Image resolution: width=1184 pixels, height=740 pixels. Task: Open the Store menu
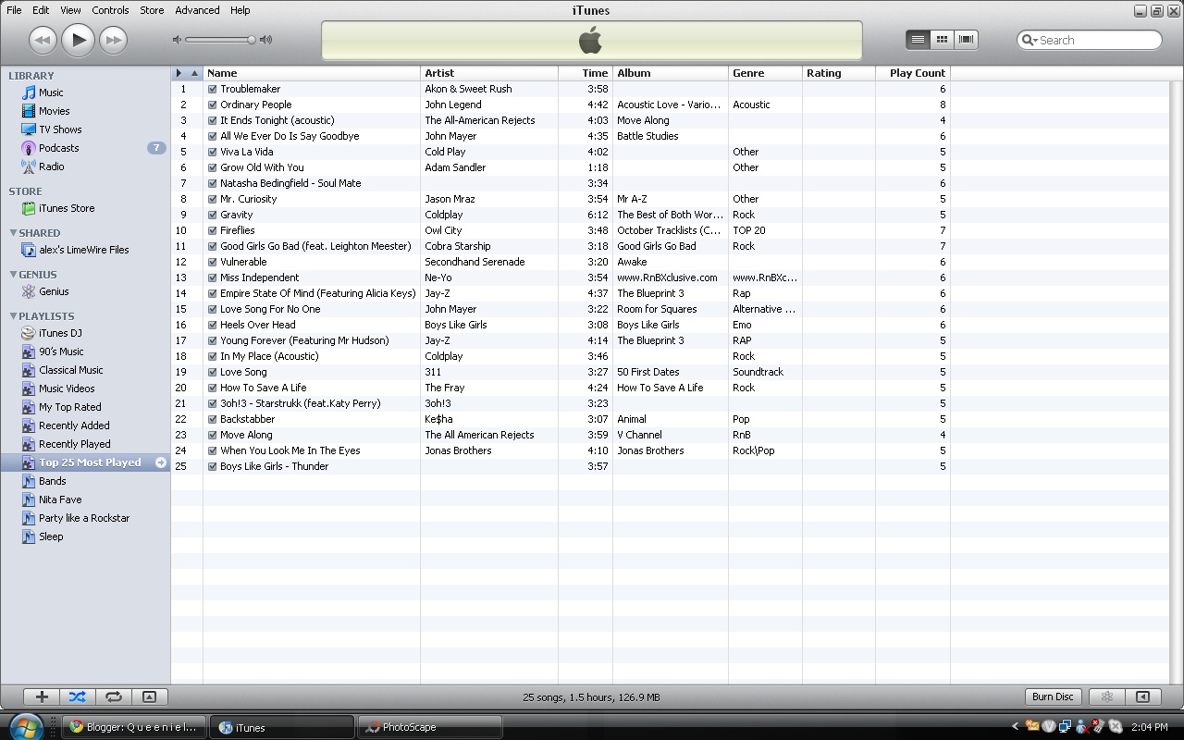[152, 10]
